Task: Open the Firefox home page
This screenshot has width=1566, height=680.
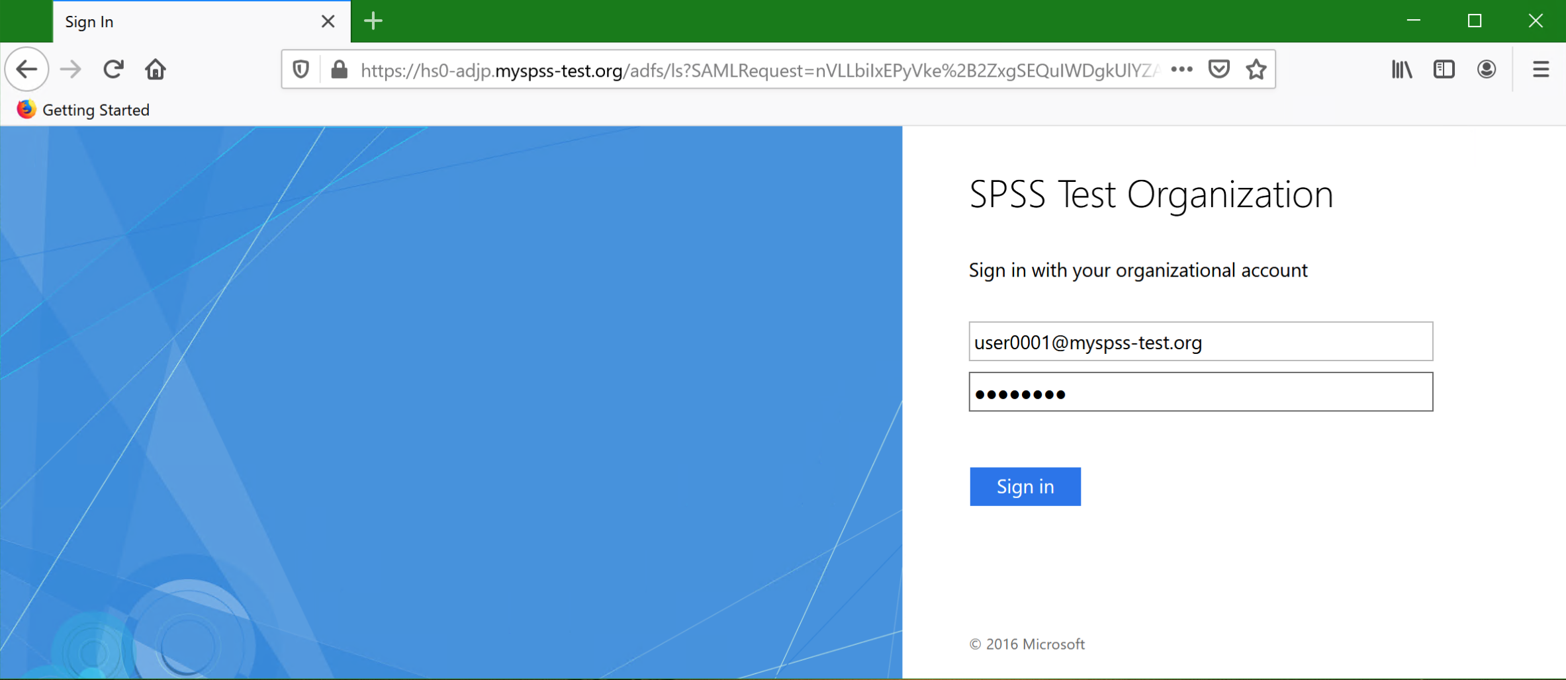Action: [156, 69]
